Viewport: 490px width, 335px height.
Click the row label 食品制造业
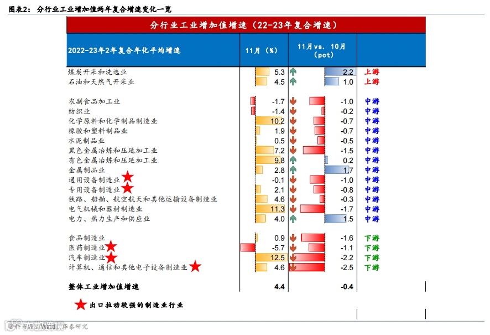point(87,238)
